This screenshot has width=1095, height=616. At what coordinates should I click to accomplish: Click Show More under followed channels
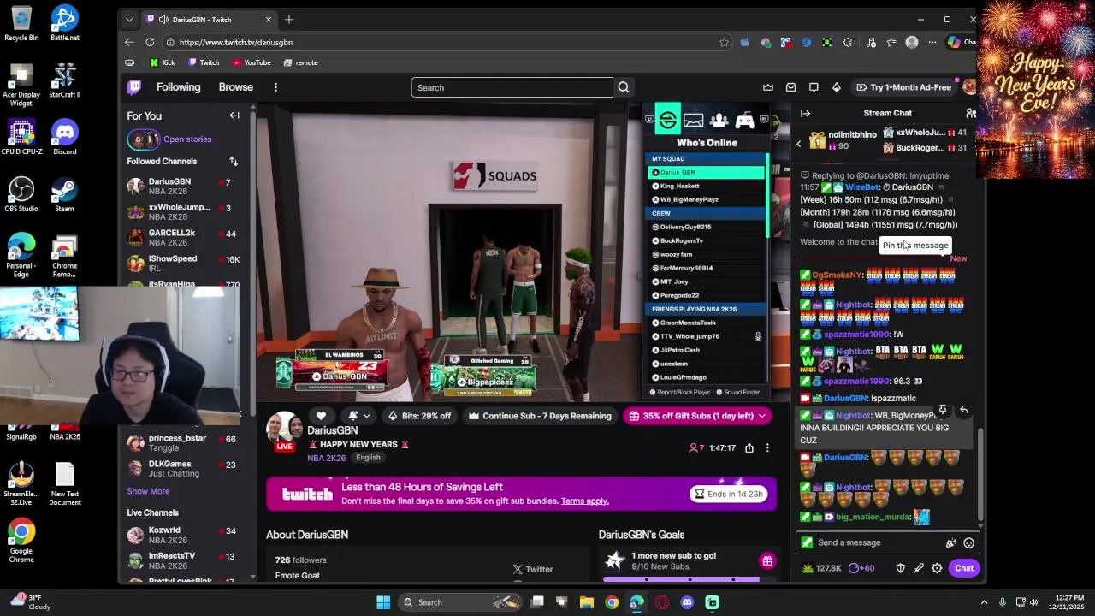tap(148, 491)
